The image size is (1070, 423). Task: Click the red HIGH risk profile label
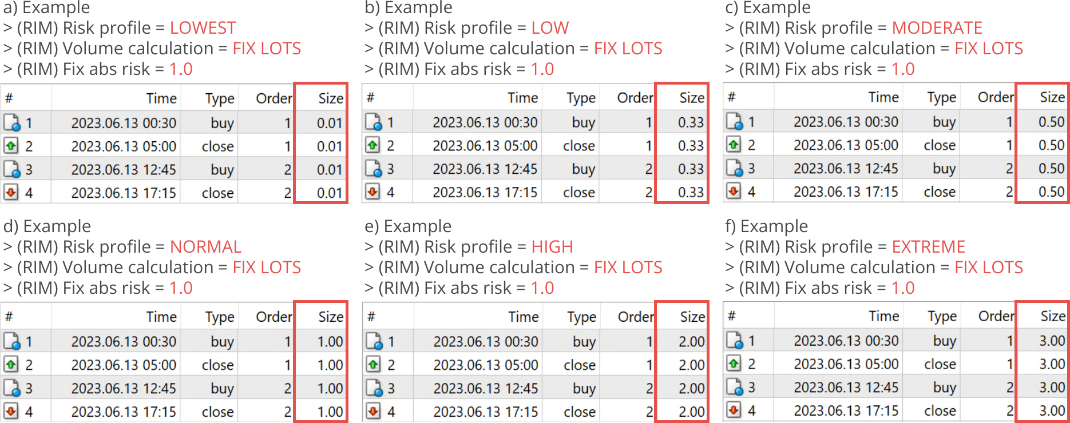552,247
